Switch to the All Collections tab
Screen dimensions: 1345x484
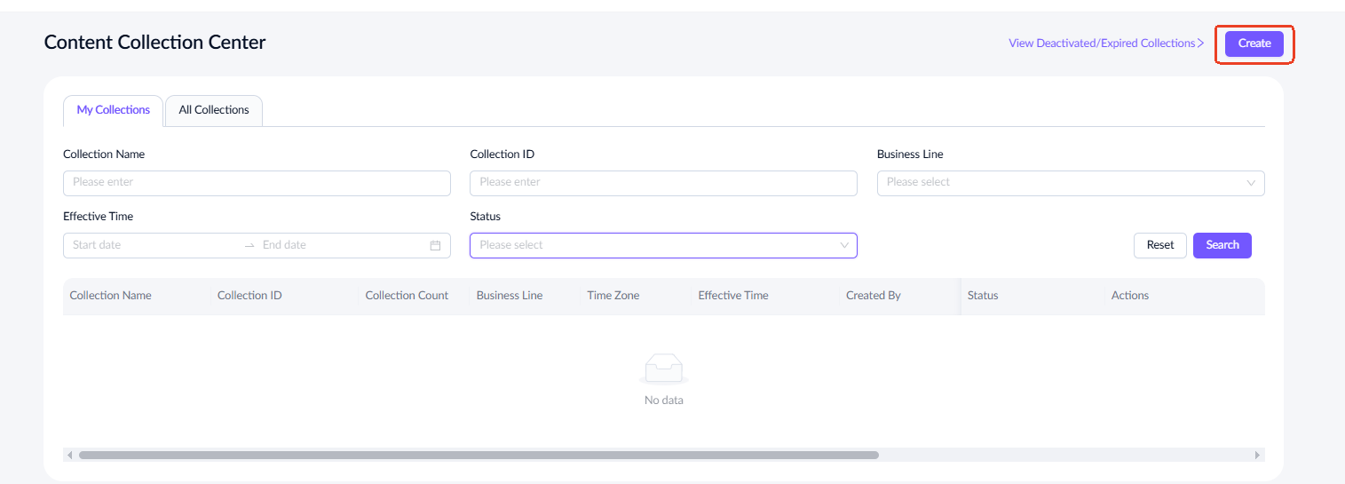214,110
